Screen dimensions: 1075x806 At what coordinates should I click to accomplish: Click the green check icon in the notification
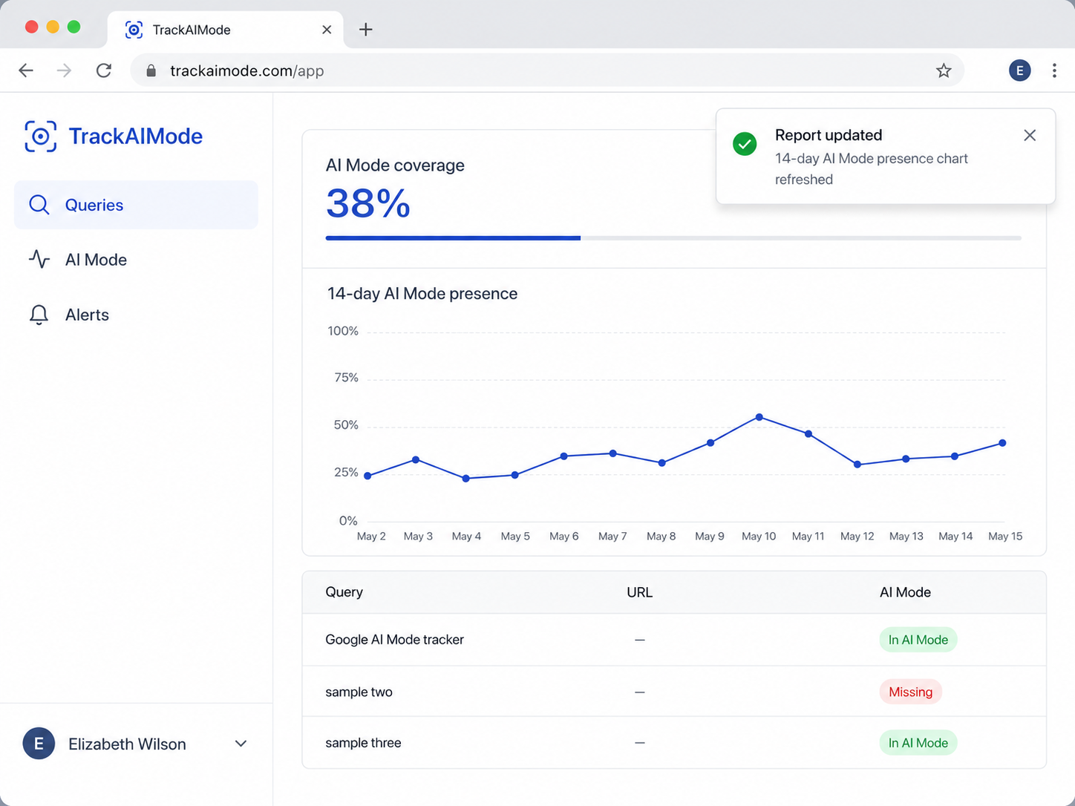(x=745, y=144)
